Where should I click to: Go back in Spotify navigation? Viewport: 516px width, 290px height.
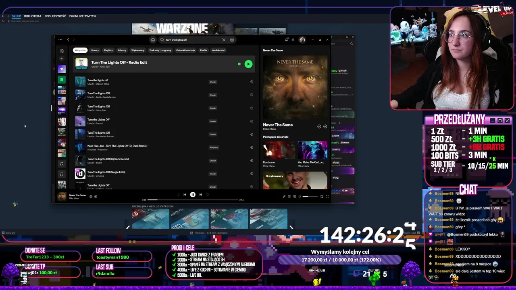pos(68,39)
